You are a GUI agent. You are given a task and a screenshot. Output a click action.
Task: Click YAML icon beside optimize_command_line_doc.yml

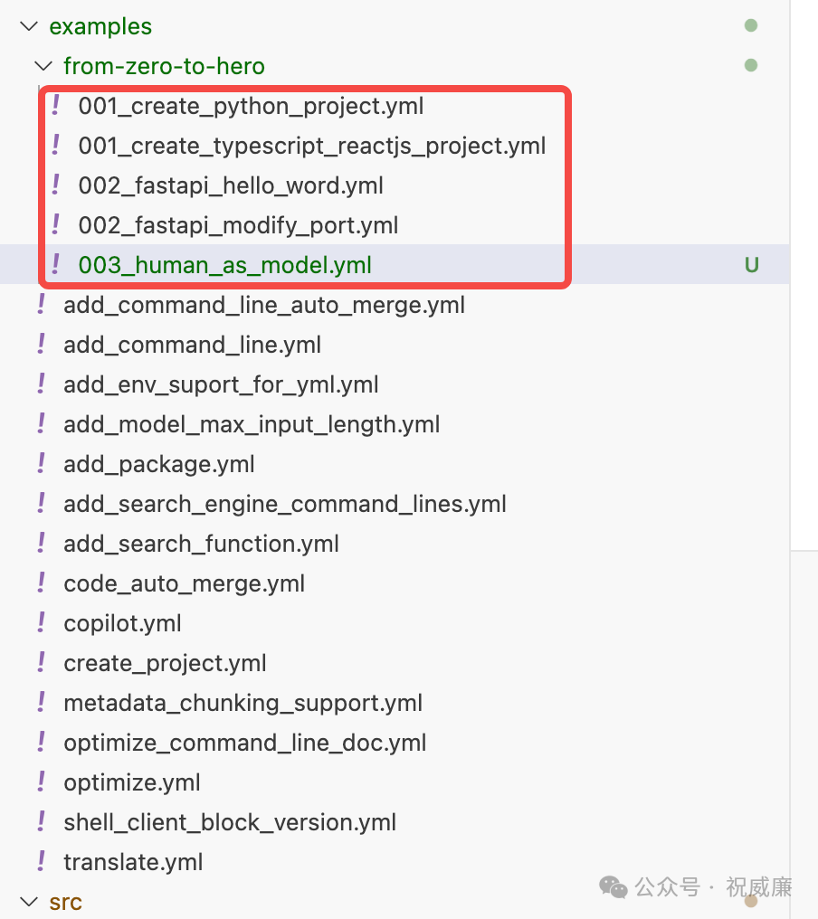pos(41,743)
